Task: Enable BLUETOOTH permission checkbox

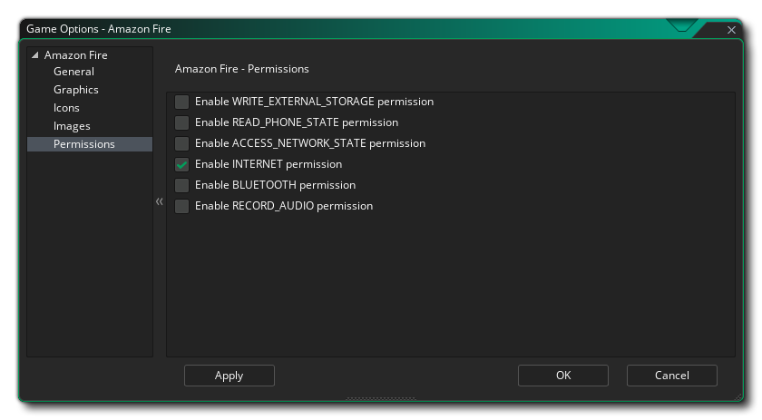Action: point(181,185)
